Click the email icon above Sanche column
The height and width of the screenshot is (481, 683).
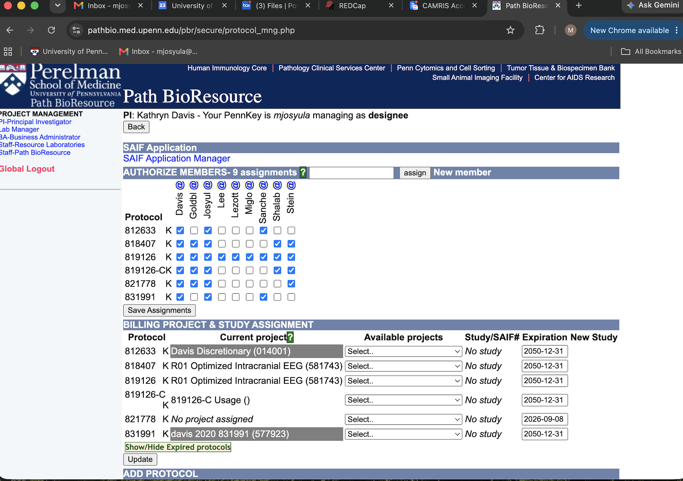(x=263, y=185)
